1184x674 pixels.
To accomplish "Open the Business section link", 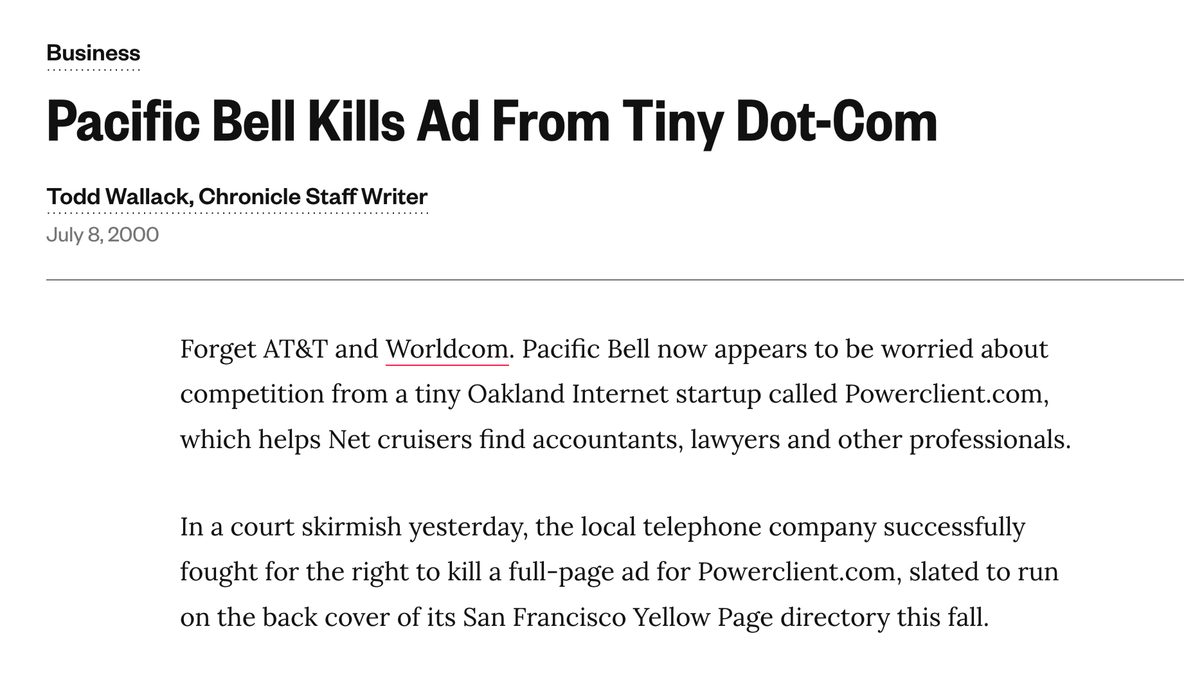I will (x=93, y=53).
